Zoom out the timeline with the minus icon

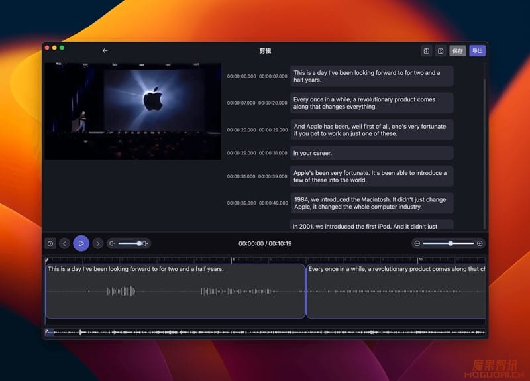(417, 243)
